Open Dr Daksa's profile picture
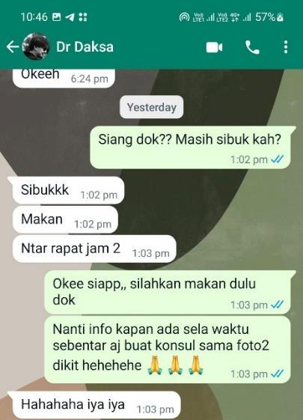The height and width of the screenshot is (420, 303). tap(36, 46)
